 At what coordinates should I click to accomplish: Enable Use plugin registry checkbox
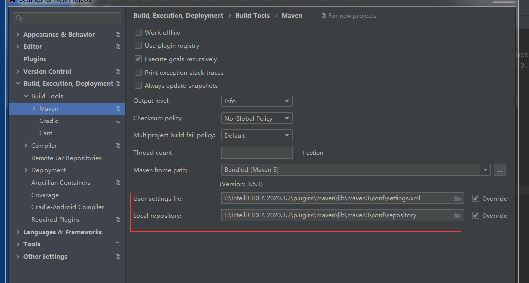(138, 45)
